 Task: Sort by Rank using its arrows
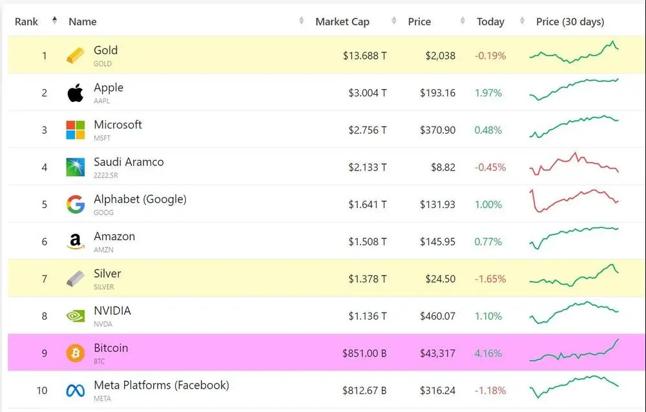tap(54, 21)
